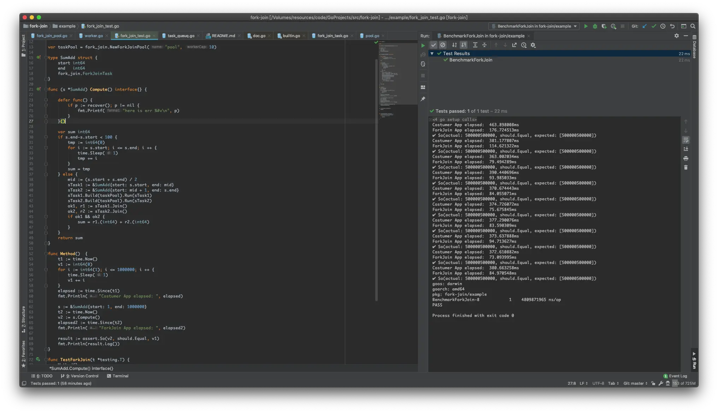Toggle Show Passed tests checkmark button
This screenshot has width=718, height=413.
(x=433, y=45)
